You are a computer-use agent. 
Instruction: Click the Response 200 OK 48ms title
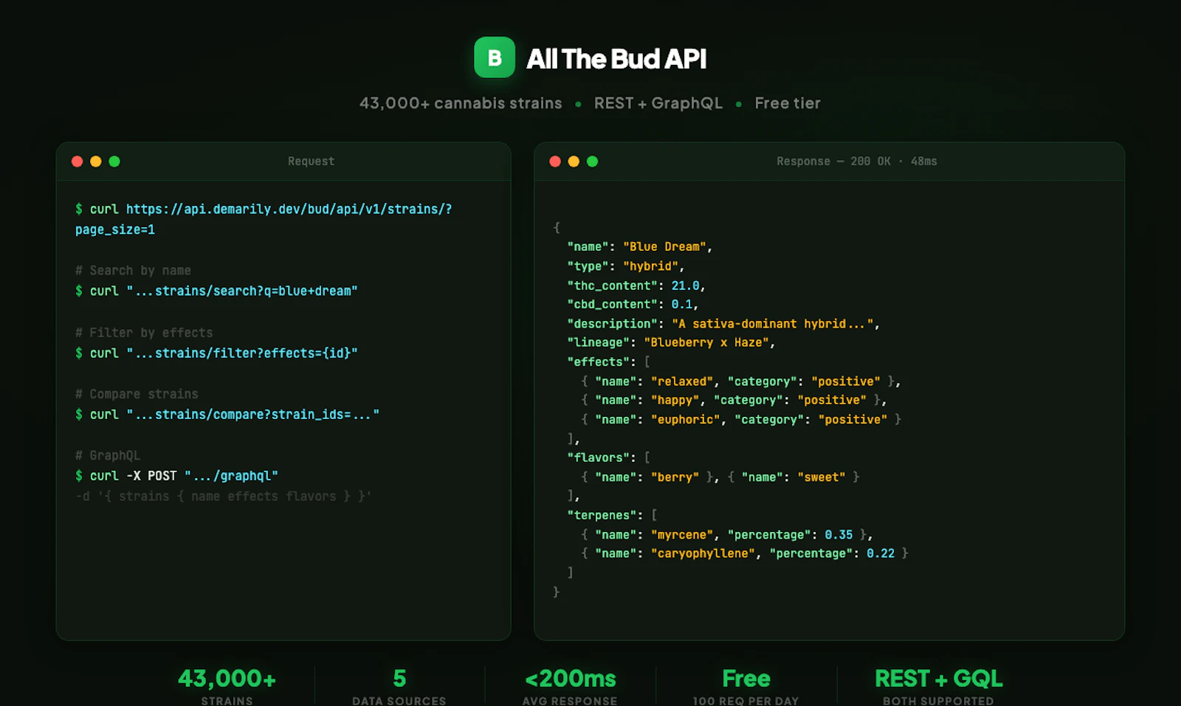point(857,162)
